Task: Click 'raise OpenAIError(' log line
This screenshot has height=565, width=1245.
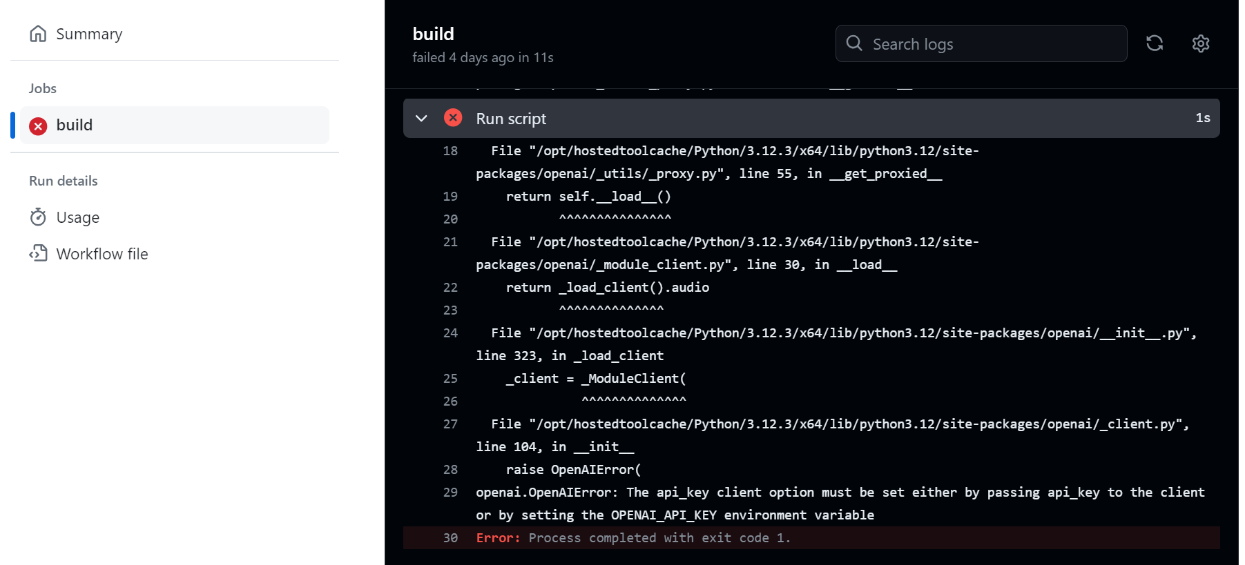Action: point(573,470)
